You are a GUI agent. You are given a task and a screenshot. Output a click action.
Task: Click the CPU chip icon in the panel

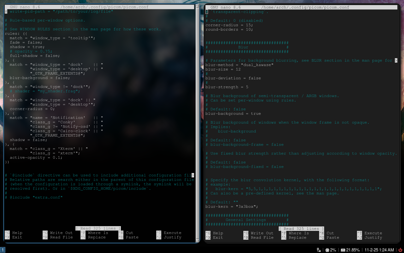point(327,250)
